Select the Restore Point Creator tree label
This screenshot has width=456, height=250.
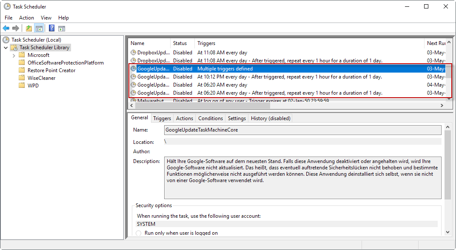tap(51, 70)
